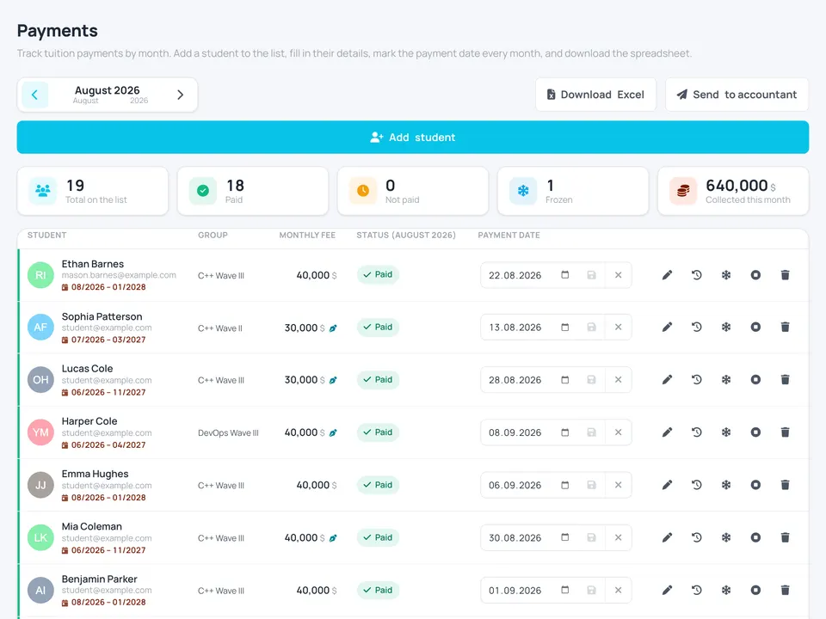Click the STUDENT column header
The width and height of the screenshot is (826, 619).
[46, 236]
